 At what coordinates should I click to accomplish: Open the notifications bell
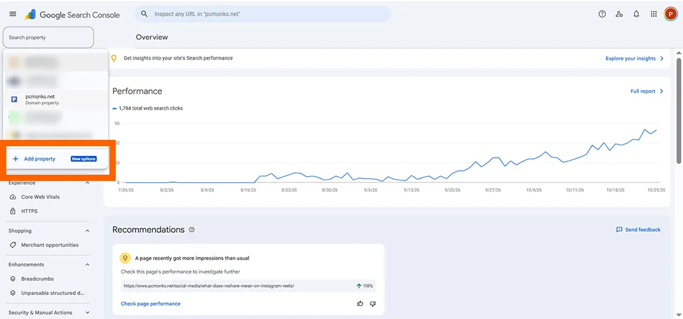point(636,14)
